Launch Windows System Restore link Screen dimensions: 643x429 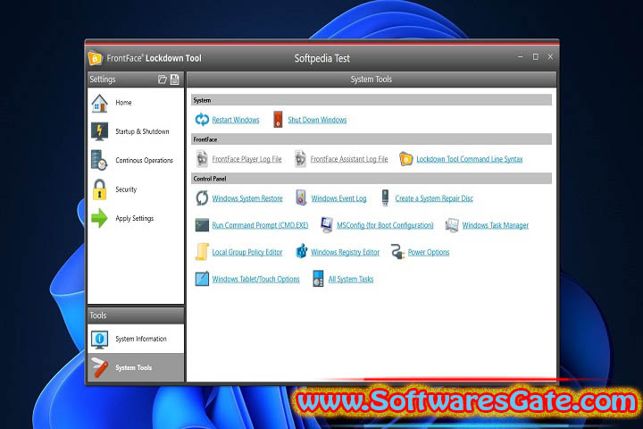[247, 198]
